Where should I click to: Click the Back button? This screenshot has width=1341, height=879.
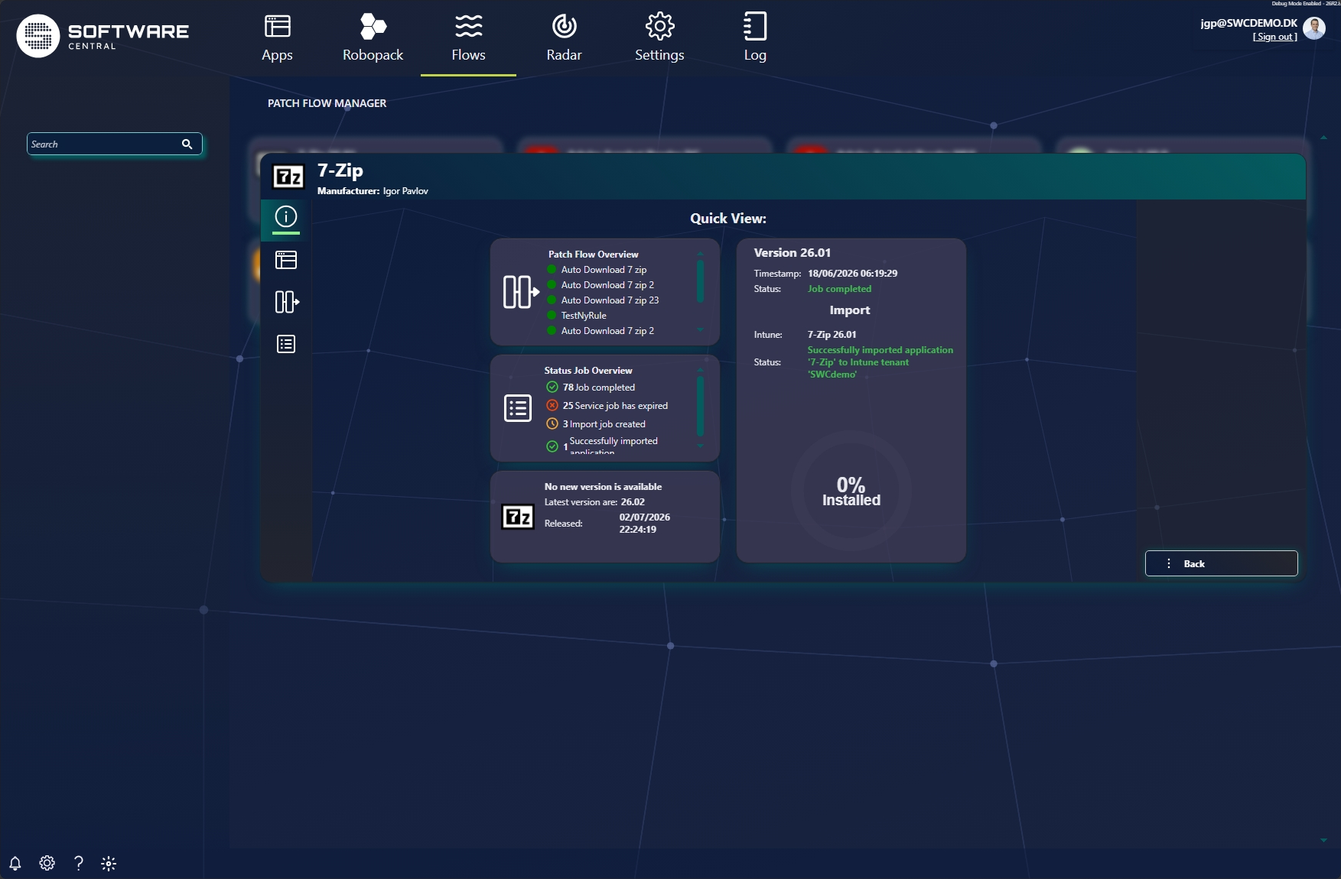(1221, 563)
